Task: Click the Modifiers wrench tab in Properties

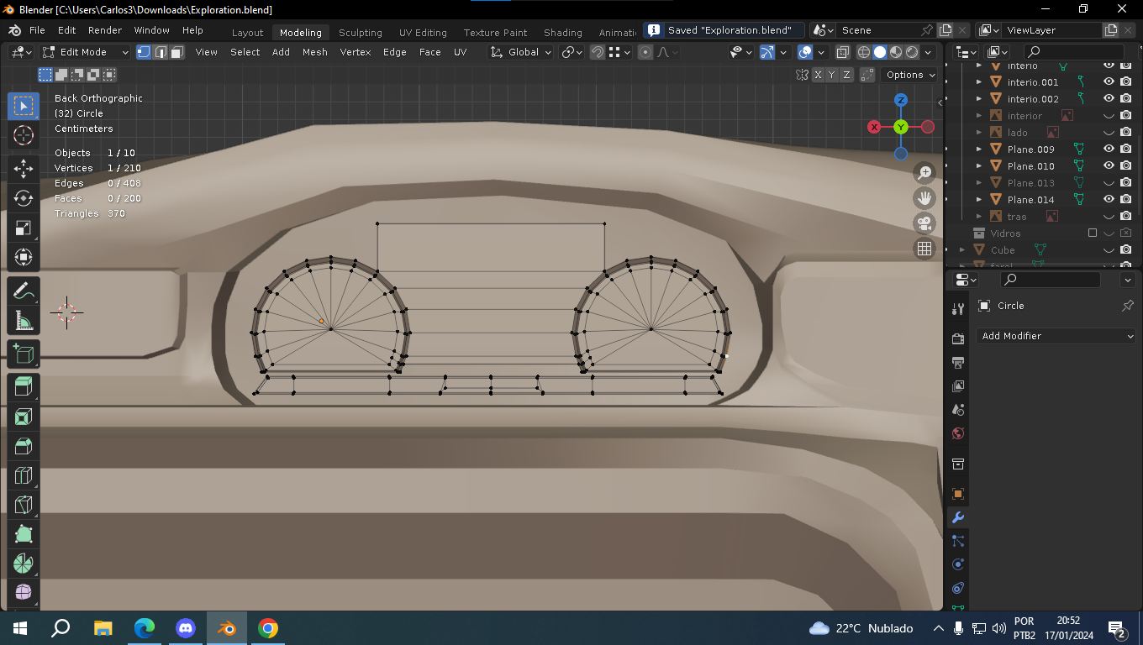Action: pyautogui.click(x=957, y=517)
